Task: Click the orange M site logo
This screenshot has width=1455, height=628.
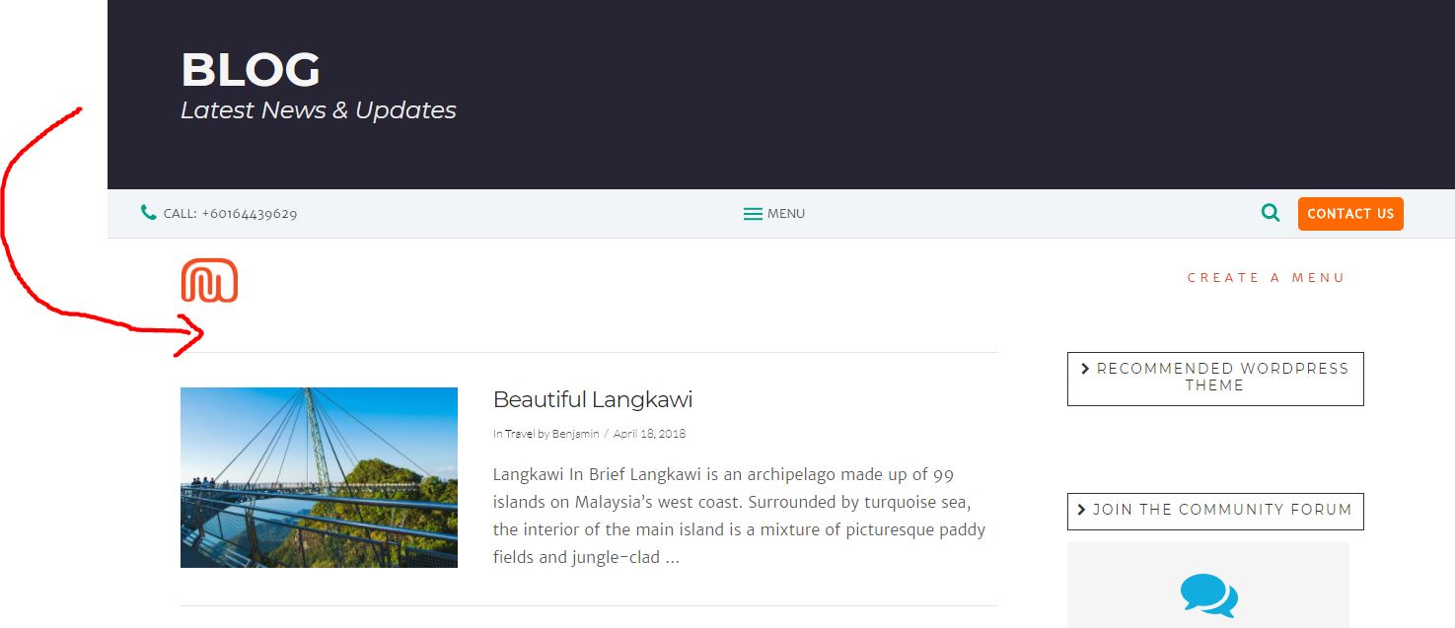Action: point(209,280)
